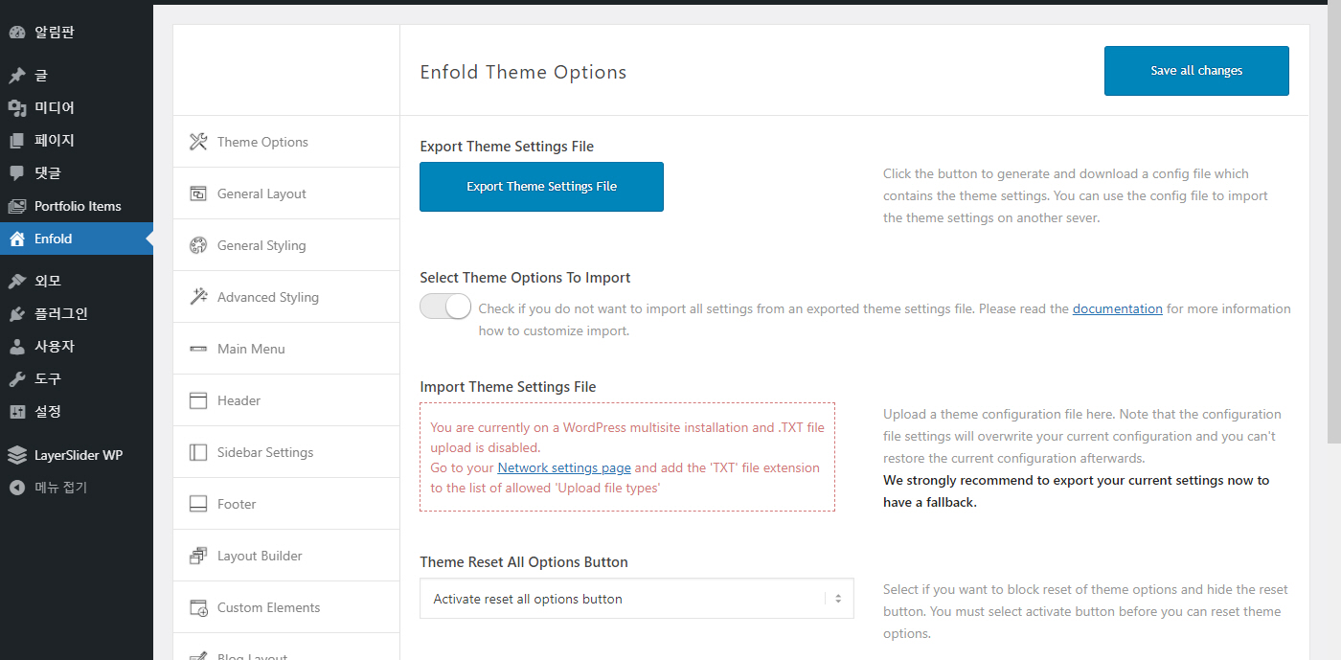
Task: Click the Enfold Theme Options heading
Action: click(x=523, y=72)
